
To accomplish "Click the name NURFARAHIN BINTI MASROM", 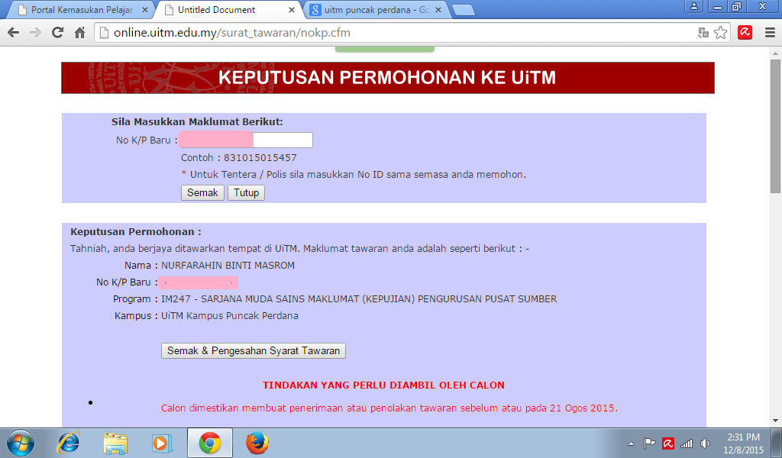I will pos(228,266).
